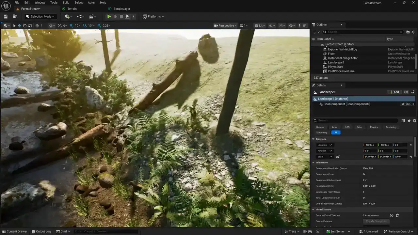
Task: Toggle the Scale lock ratio icon
Action: click(x=338, y=157)
